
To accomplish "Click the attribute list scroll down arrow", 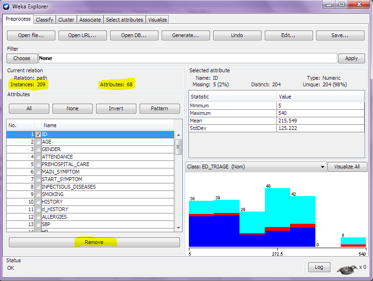I will click(179, 228).
